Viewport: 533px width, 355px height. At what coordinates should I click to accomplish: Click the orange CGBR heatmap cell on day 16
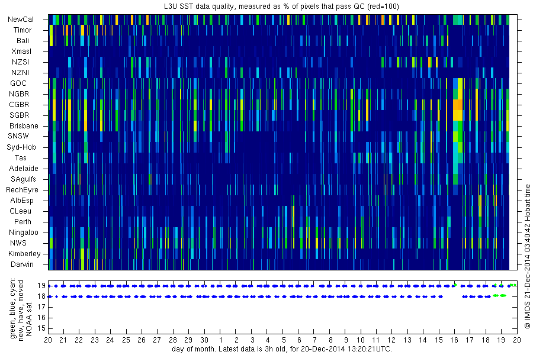tap(458, 105)
